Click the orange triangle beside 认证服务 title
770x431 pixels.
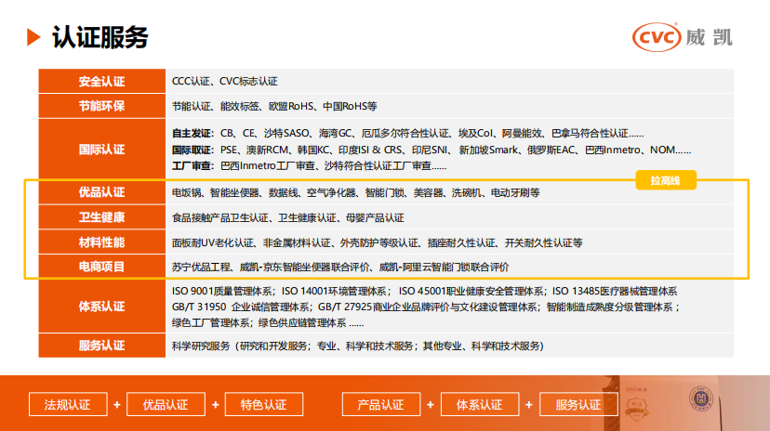pyautogui.click(x=33, y=37)
